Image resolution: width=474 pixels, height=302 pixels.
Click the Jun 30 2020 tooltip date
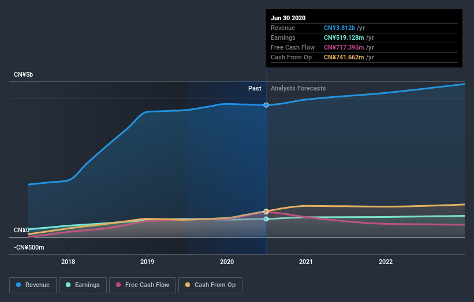click(288, 18)
